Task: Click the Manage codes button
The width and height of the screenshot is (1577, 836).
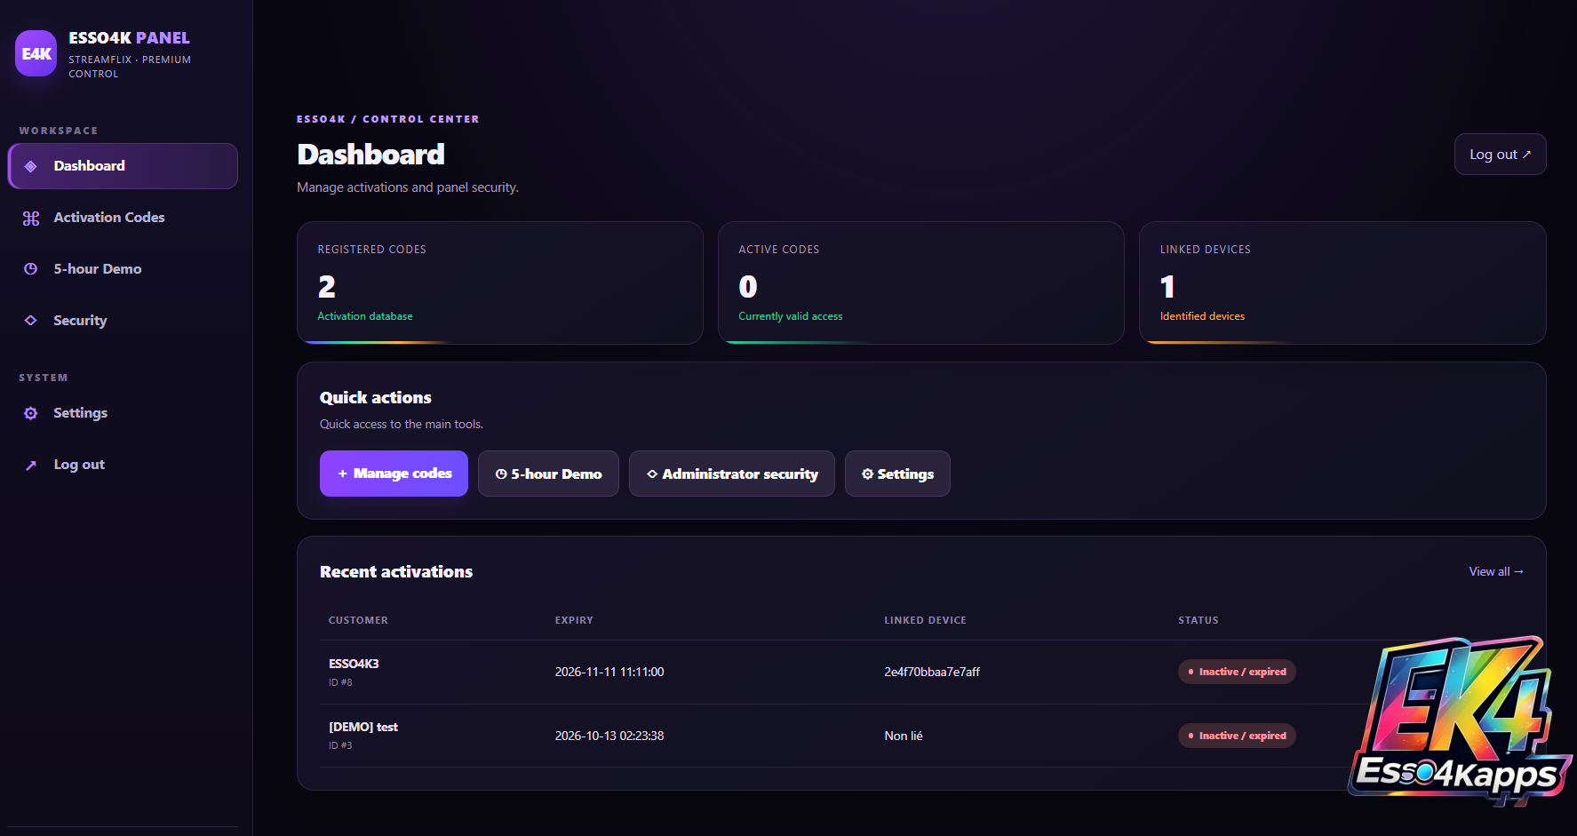Action: tap(394, 474)
